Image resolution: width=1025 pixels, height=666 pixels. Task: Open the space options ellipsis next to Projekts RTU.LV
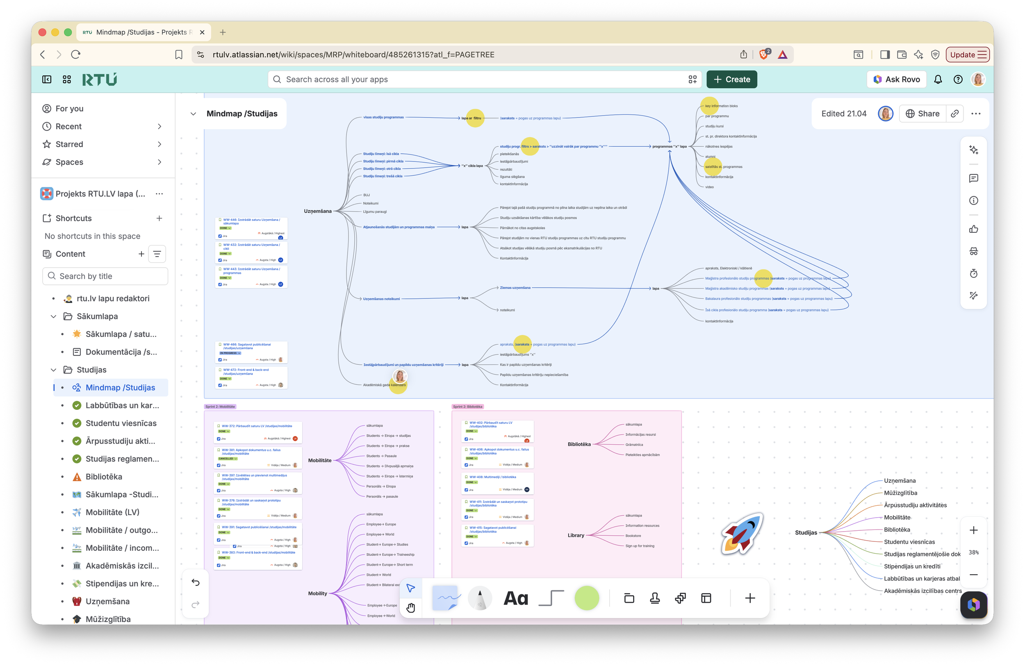(159, 194)
